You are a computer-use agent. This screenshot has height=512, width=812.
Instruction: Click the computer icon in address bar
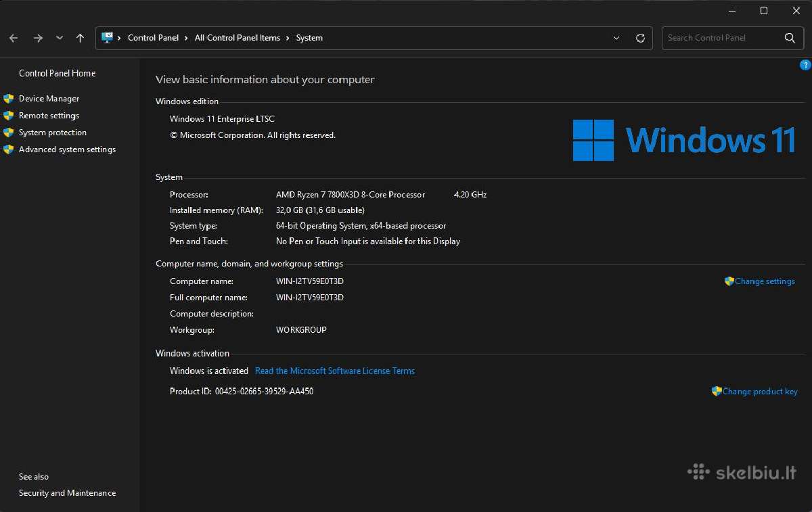(108, 38)
